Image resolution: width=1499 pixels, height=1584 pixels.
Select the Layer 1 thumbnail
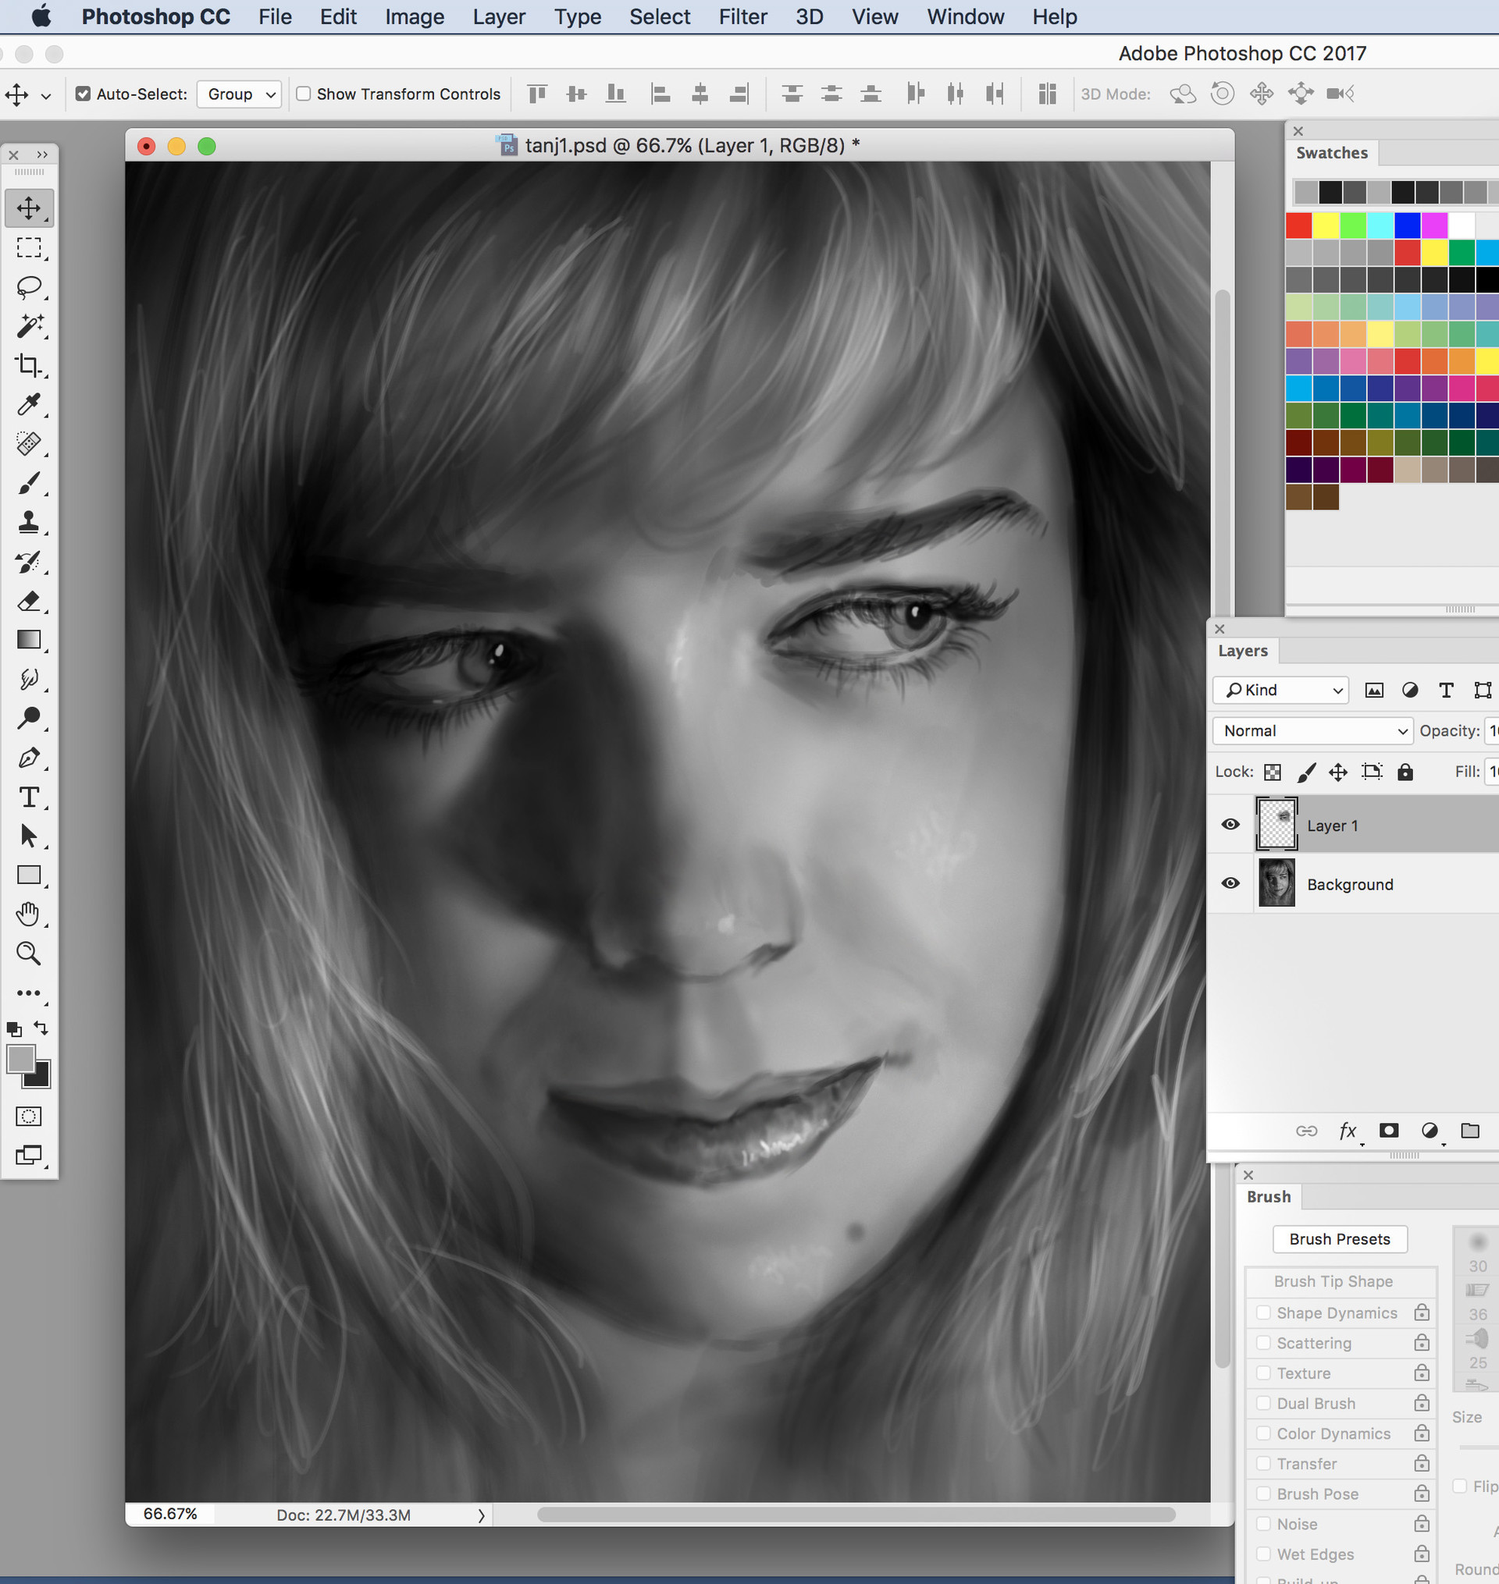pos(1276,824)
